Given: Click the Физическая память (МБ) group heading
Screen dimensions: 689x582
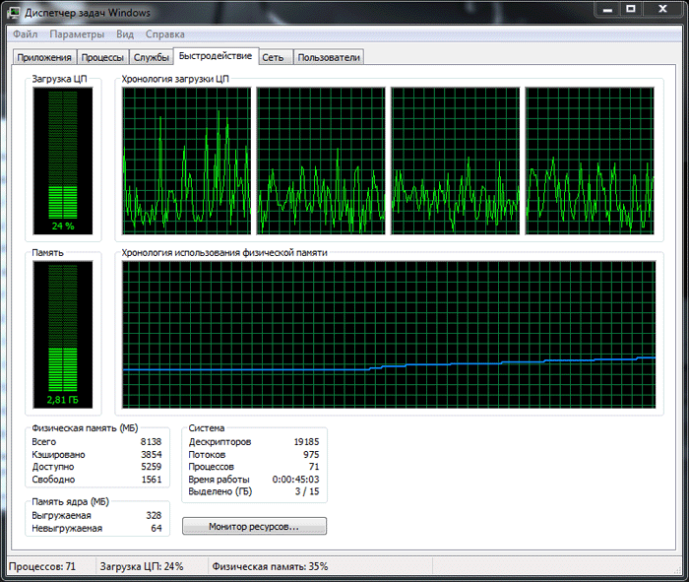Looking at the screenshot, I should (85, 428).
